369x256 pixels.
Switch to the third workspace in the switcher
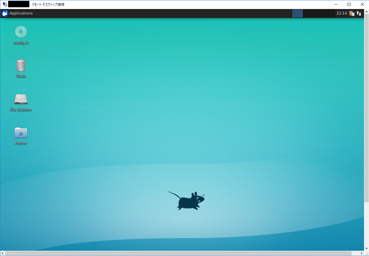[319, 13]
